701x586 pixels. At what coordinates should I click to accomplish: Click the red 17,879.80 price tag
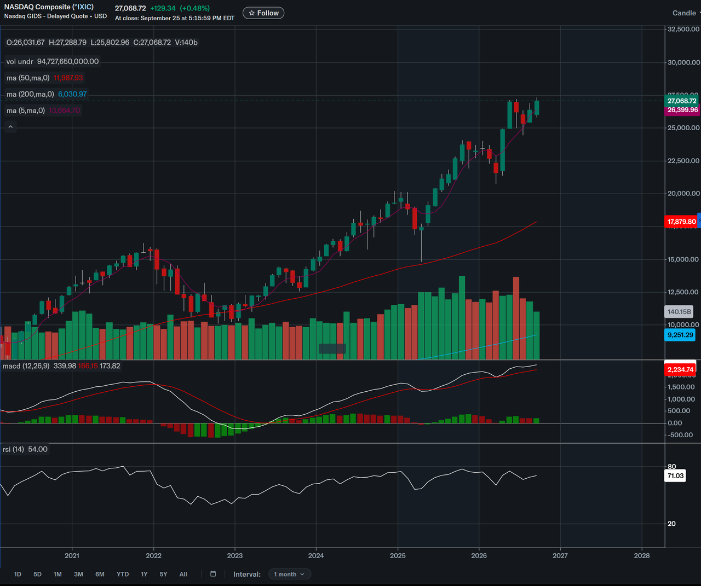pos(681,222)
